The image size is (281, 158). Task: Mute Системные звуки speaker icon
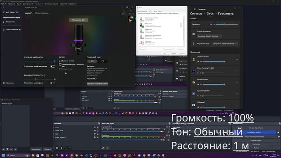click(x=198, y=61)
